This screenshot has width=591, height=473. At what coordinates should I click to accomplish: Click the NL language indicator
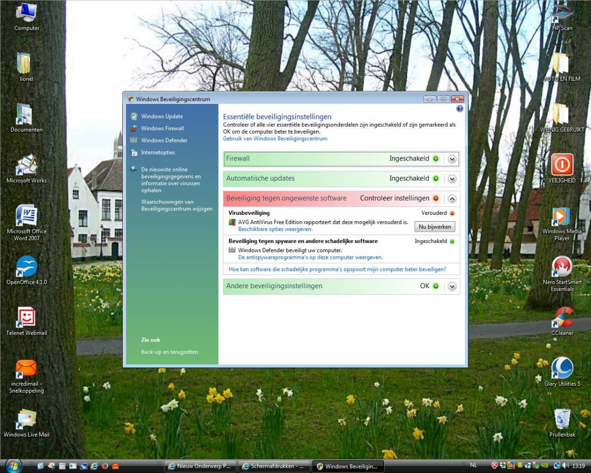coord(473,465)
